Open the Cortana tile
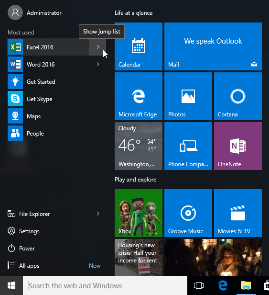The image size is (269, 295). coord(238,96)
